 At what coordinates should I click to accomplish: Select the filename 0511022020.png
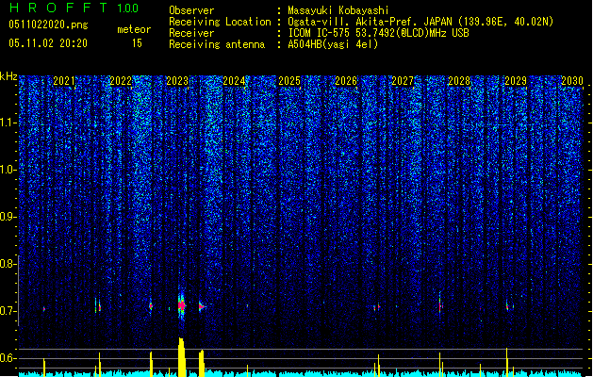48,25
